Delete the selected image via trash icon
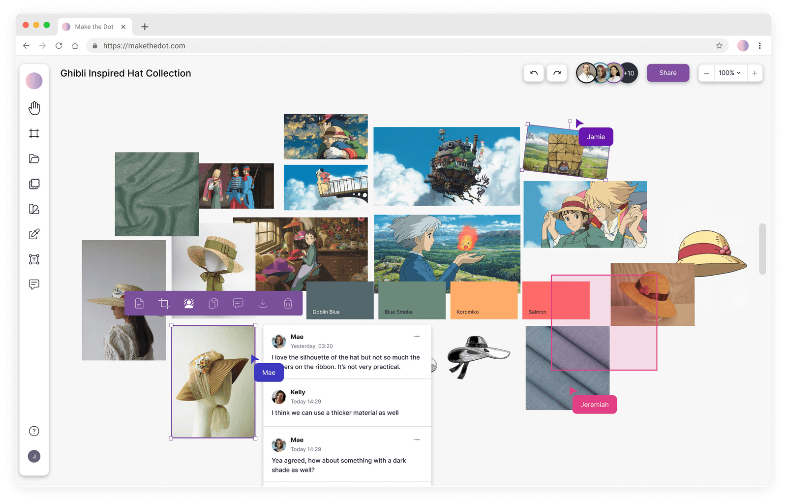 tap(288, 303)
